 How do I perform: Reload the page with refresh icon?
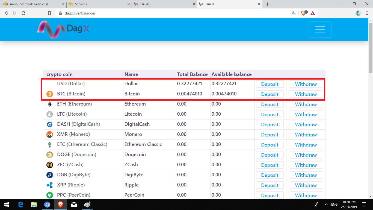click(x=23, y=13)
